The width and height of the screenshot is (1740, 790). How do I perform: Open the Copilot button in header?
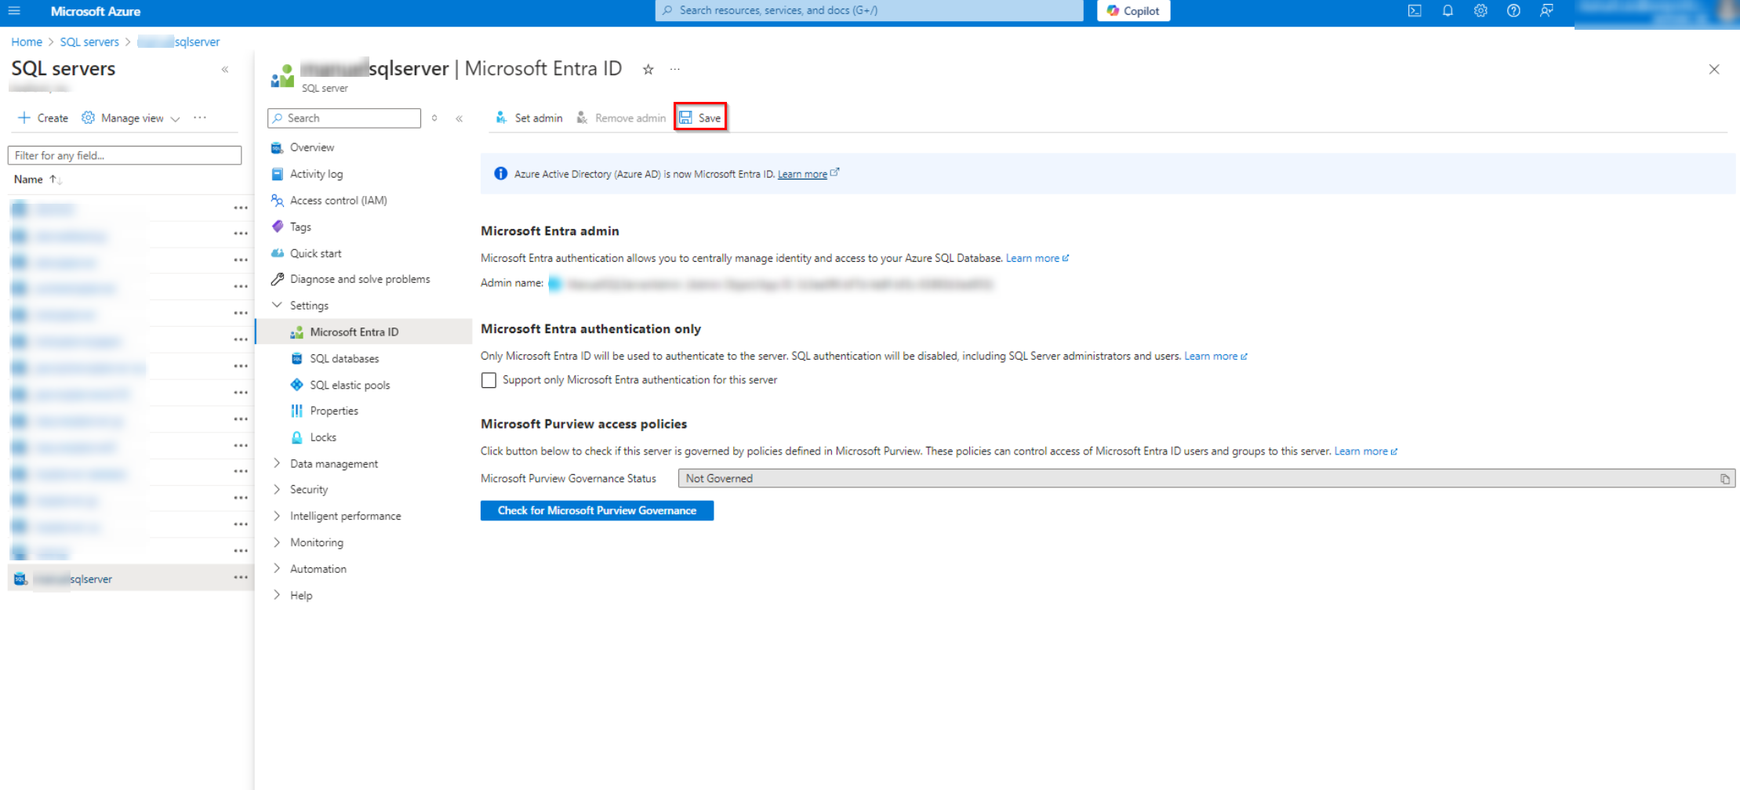1133,11
